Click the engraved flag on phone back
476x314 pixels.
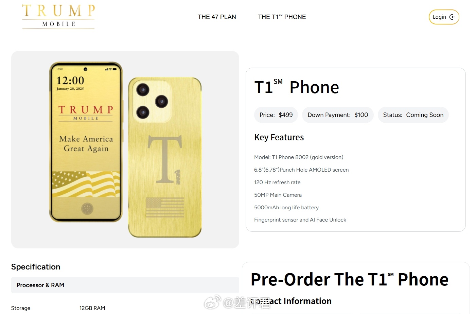(x=165, y=207)
